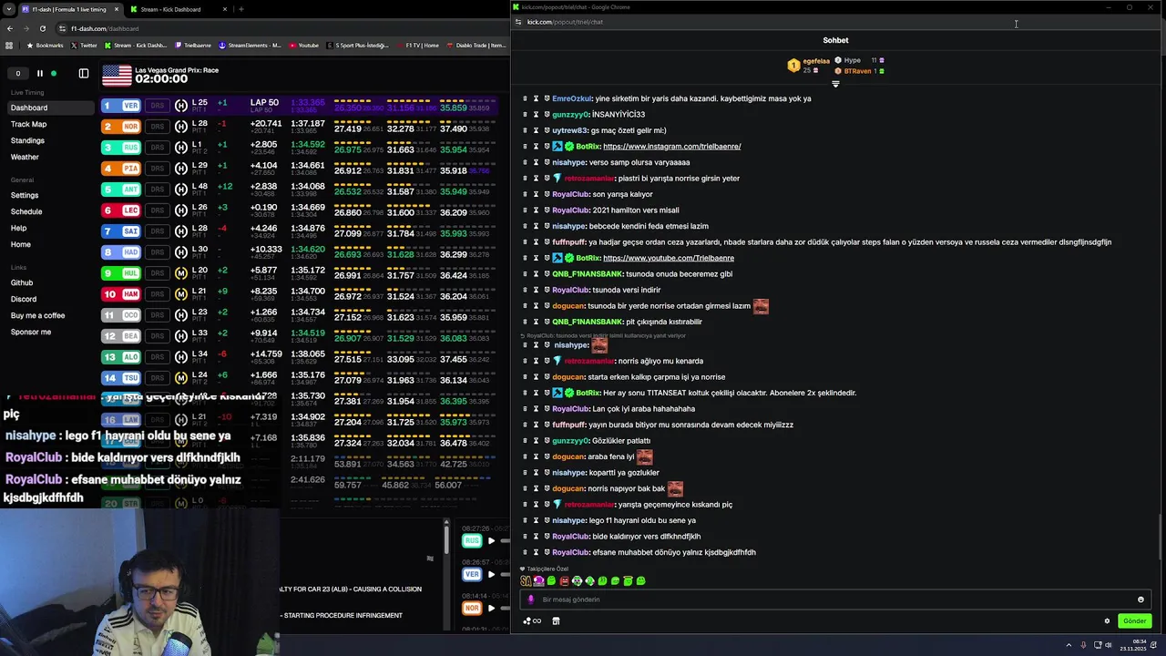Play the NOR team radio clip
This screenshot has width=1166, height=656.
(491, 608)
